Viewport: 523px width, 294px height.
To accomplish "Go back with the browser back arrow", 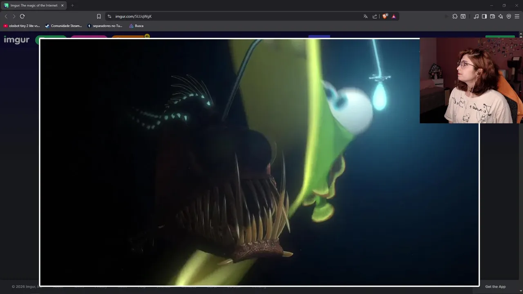I will coord(6,16).
